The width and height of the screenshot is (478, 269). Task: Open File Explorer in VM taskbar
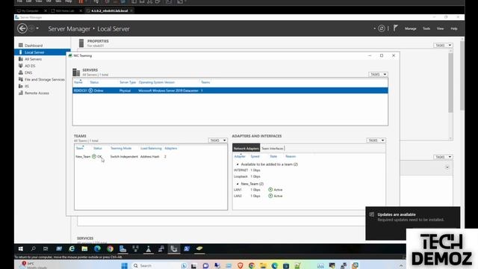(84, 249)
